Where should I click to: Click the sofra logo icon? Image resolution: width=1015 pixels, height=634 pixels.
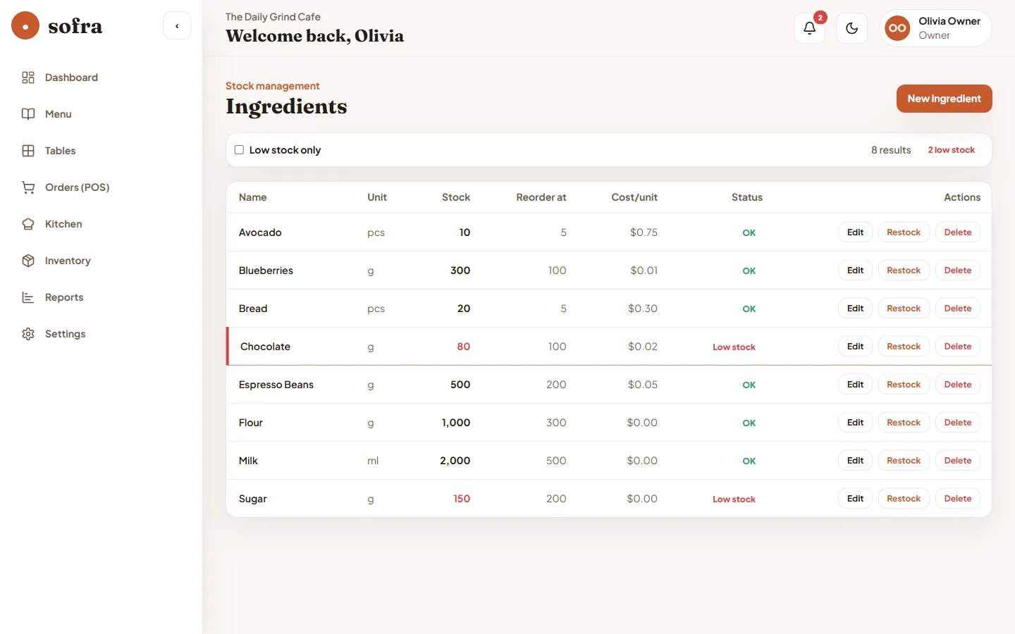25,26
